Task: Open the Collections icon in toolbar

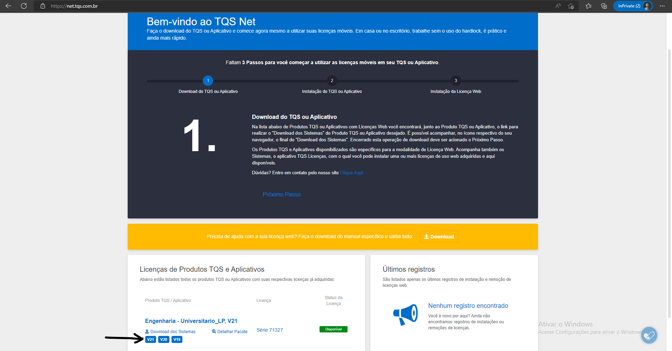Action: point(604,6)
